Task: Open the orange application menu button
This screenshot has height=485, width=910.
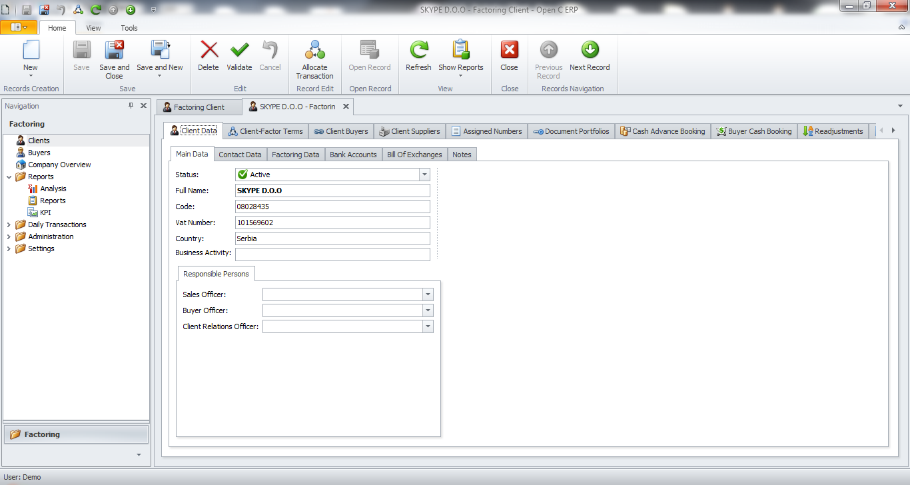Action: [19, 27]
